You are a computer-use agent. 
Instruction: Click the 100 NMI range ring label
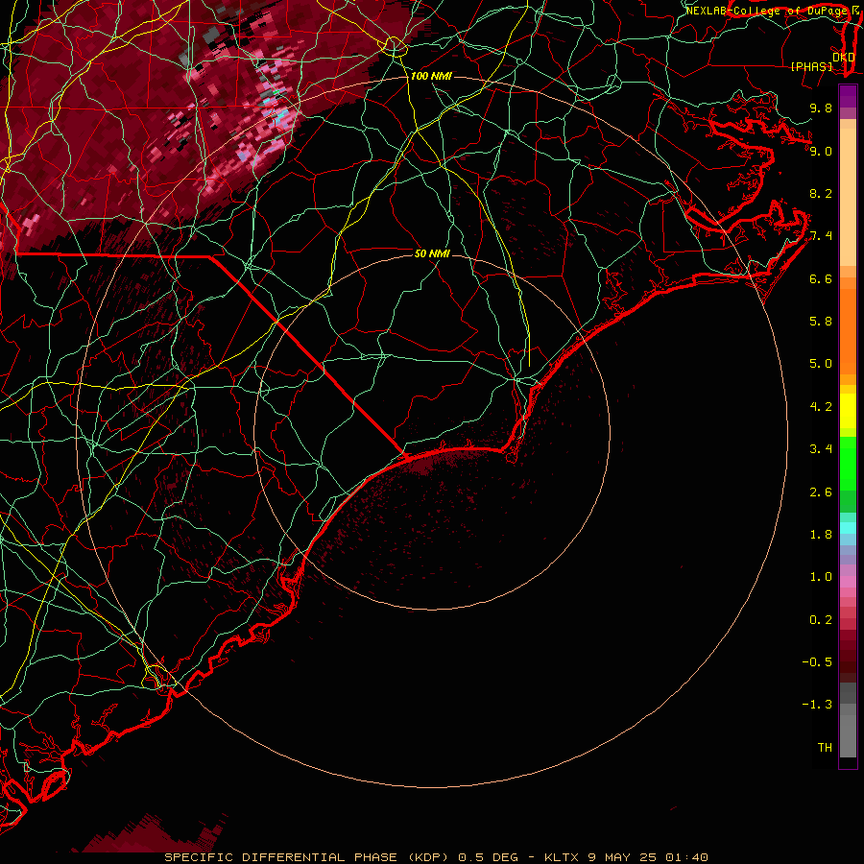click(431, 76)
